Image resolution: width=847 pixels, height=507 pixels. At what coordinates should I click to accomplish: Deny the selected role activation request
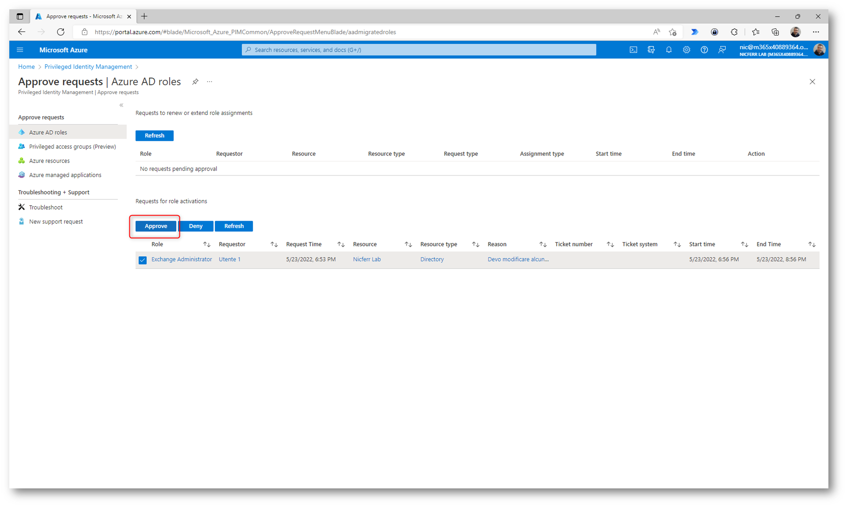click(x=196, y=226)
